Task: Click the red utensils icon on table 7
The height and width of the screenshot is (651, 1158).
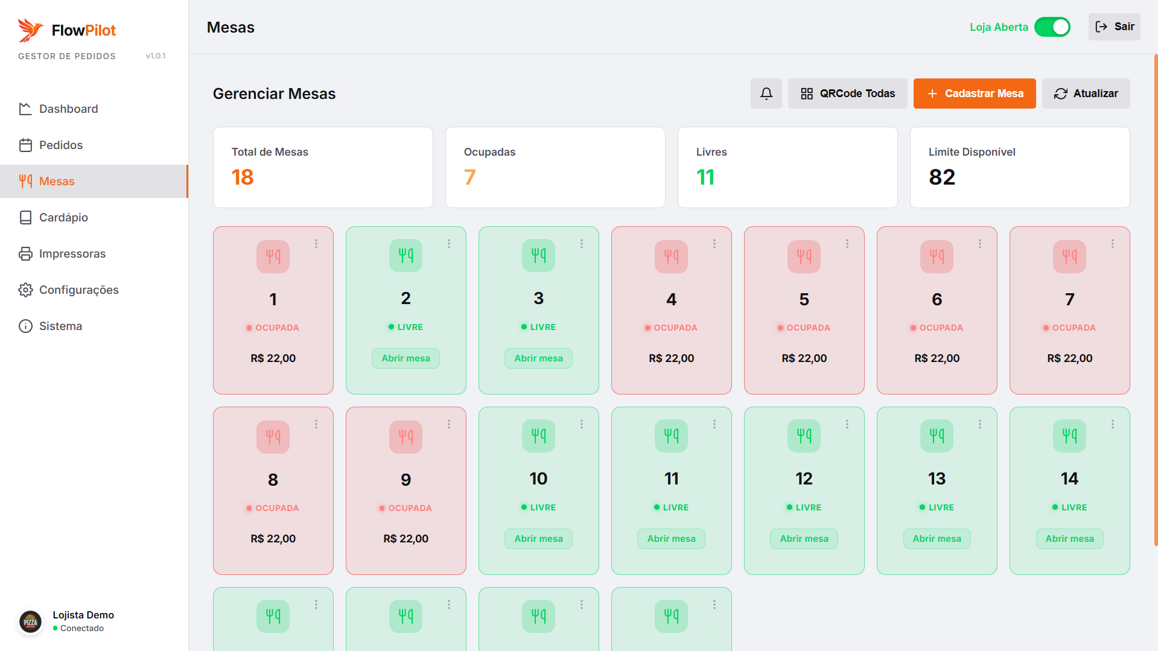Action: [x=1069, y=256]
